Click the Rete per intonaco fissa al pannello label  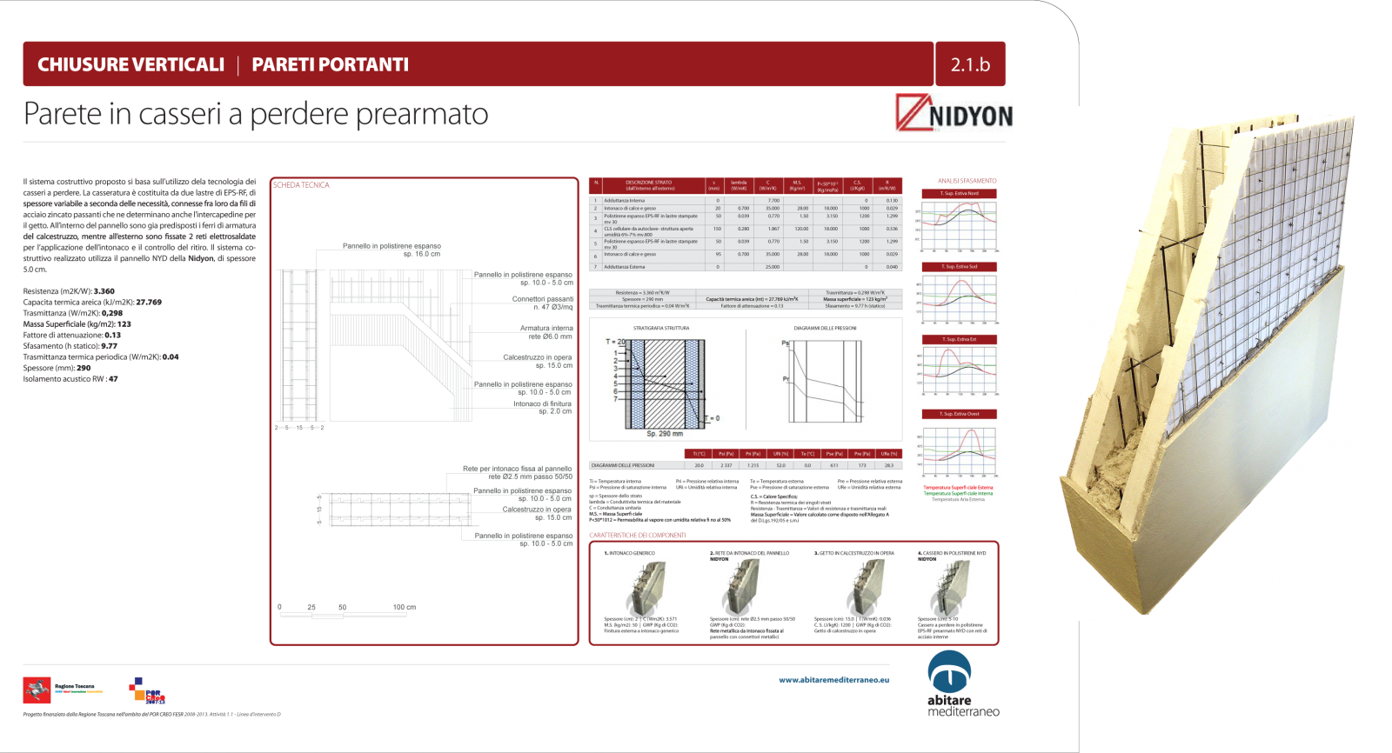pyautogui.click(x=517, y=472)
